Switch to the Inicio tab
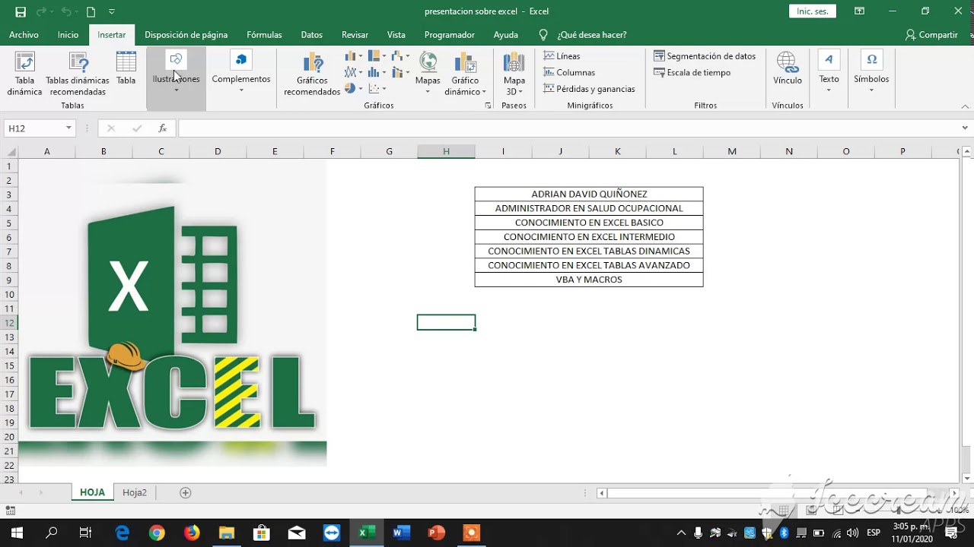 click(68, 35)
